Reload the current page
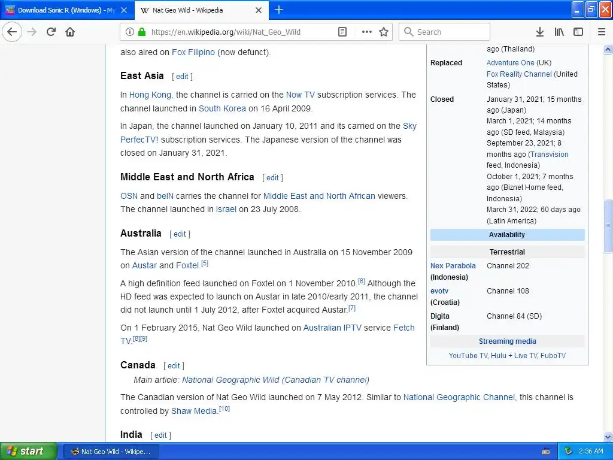Screen dimensions: 613x460 click(51, 32)
